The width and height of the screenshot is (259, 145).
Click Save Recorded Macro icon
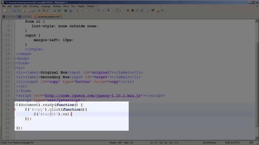pyautogui.click(x=147, y=11)
